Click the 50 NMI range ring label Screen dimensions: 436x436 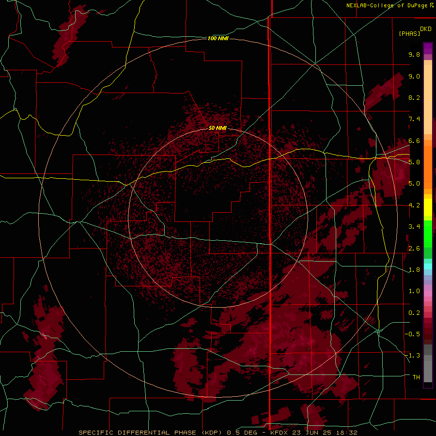click(218, 128)
